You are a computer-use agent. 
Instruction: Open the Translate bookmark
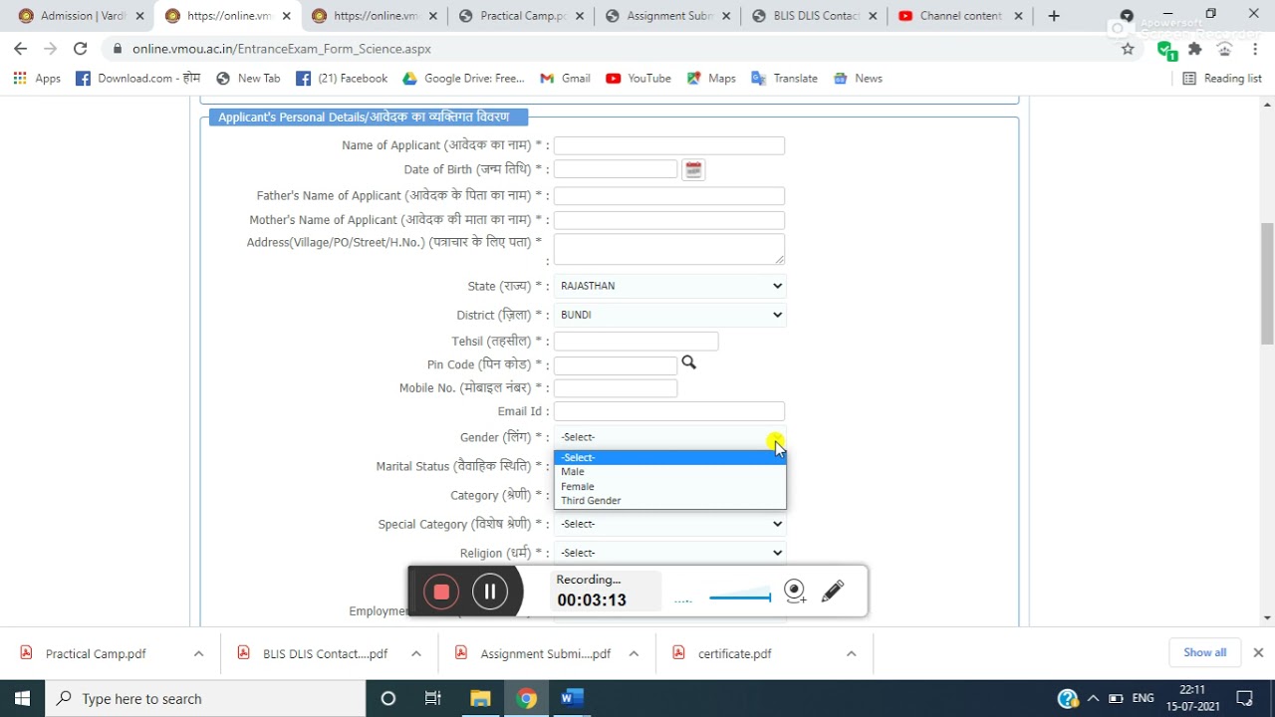pos(784,79)
